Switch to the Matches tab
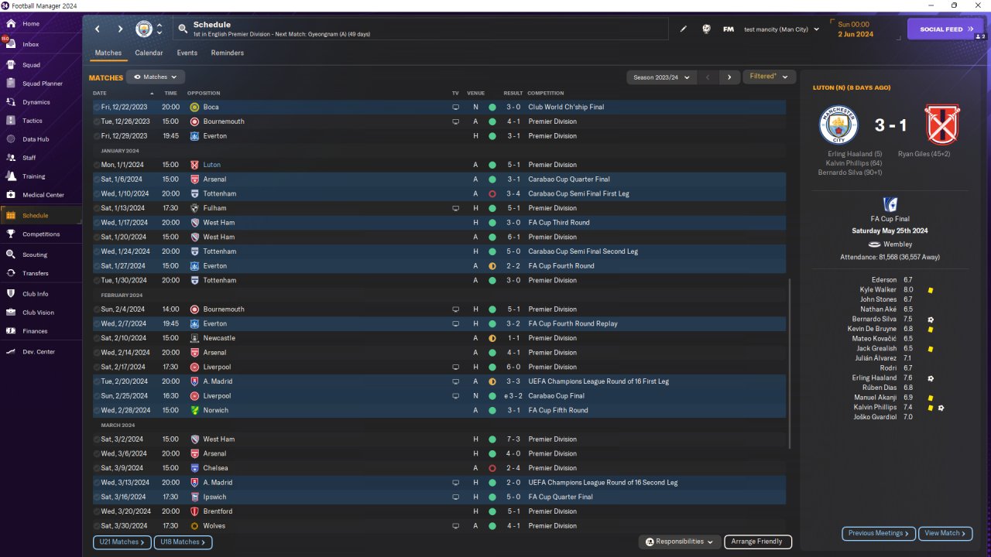This screenshot has height=557, width=991. (108, 53)
